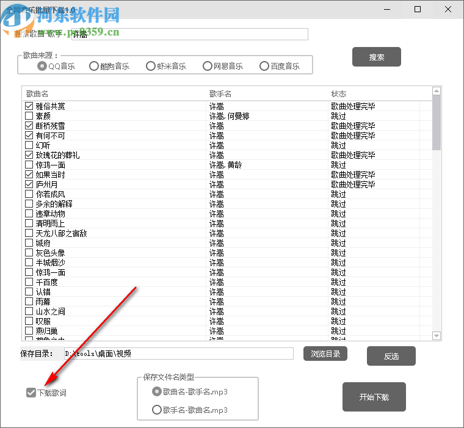The image size is (464, 428).
Task: Check the song 半城烟沙
Action: (x=29, y=263)
